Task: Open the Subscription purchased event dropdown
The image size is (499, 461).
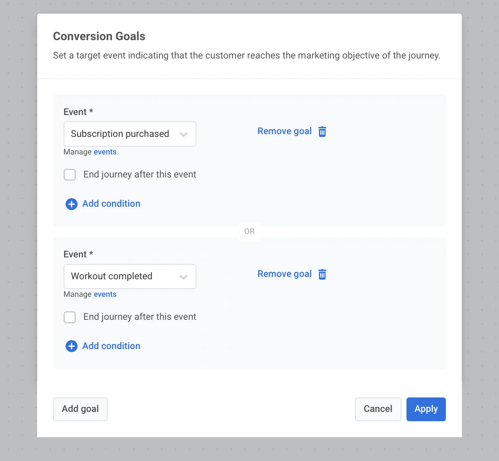Action: coord(130,134)
